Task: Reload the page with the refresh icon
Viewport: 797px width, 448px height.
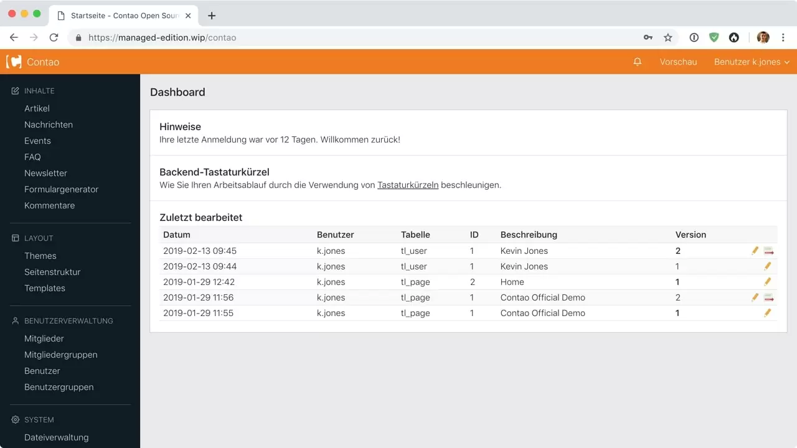Action: pyautogui.click(x=54, y=37)
